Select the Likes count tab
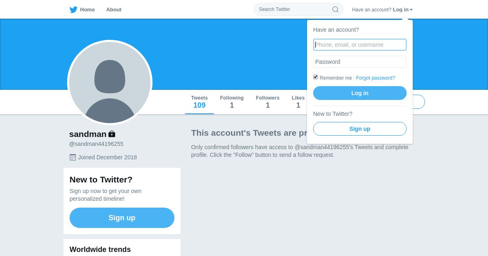This screenshot has height=256, width=488. tap(298, 102)
